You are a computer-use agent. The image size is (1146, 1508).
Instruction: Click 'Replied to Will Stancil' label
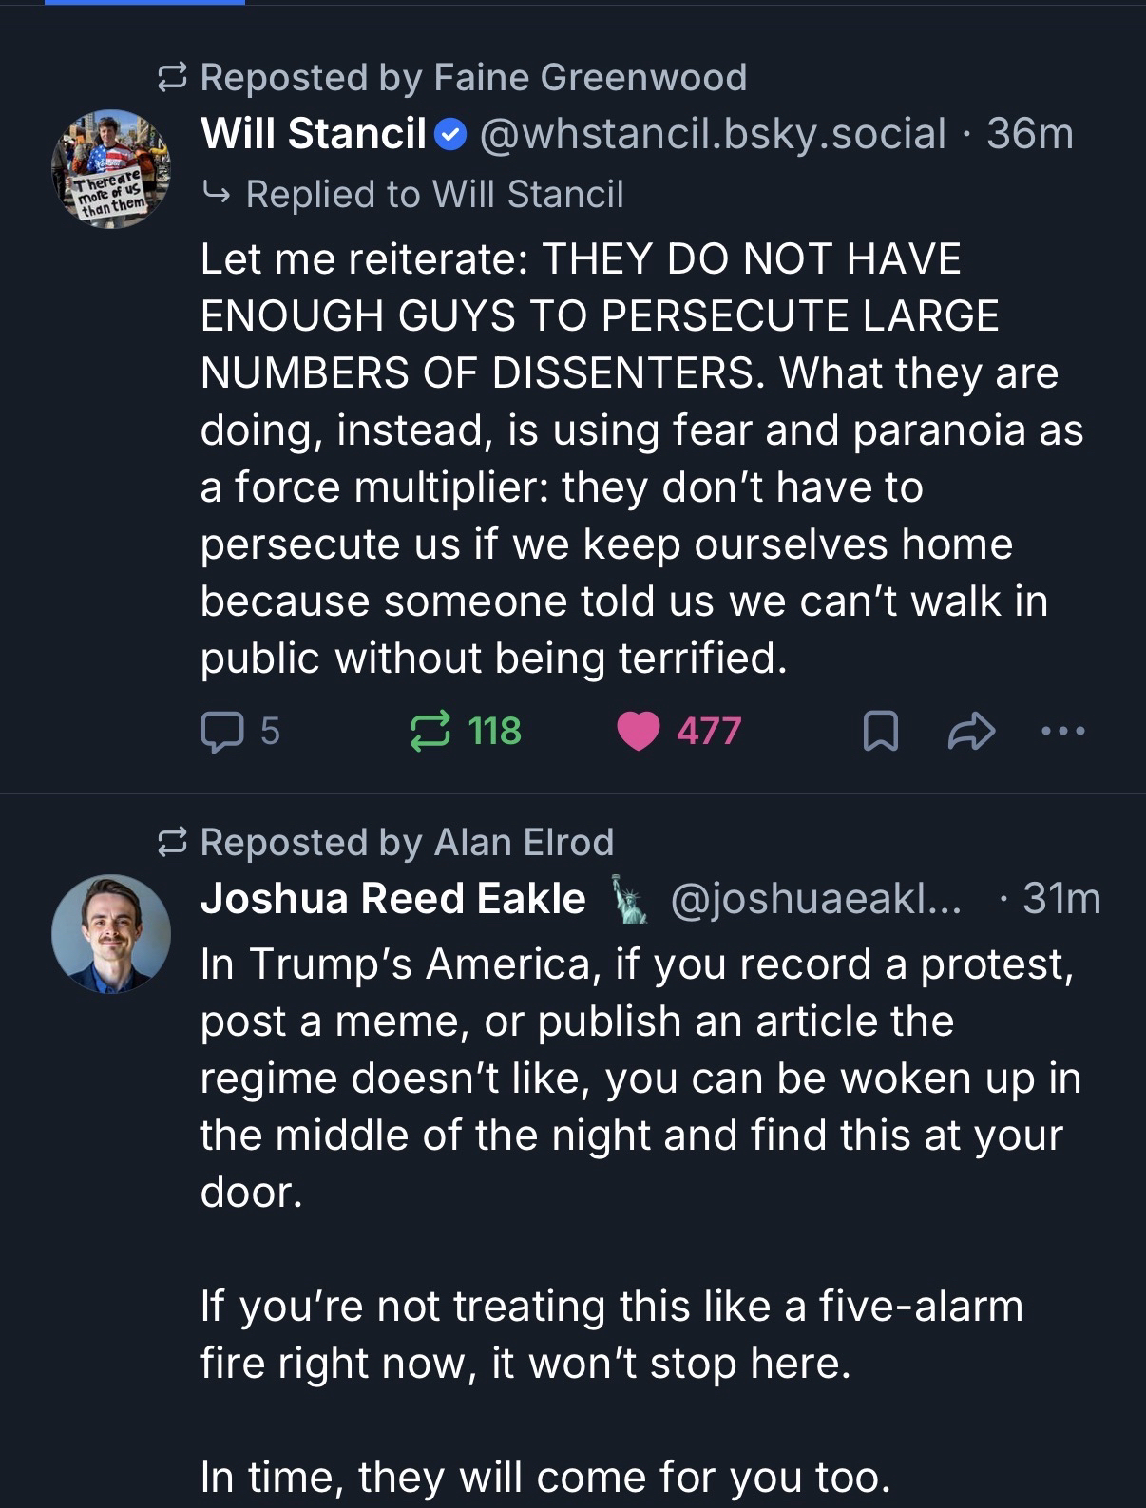(433, 195)
